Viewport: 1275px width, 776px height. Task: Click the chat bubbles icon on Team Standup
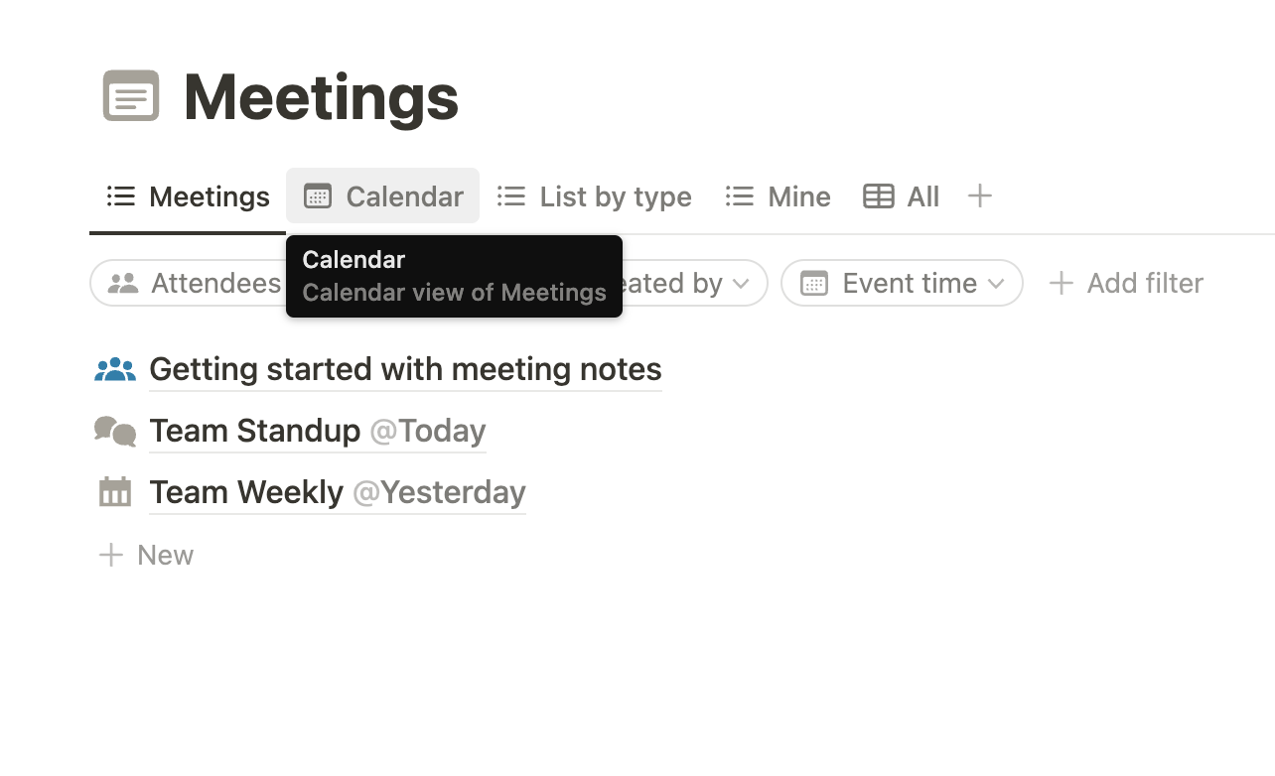coord(115,431)
